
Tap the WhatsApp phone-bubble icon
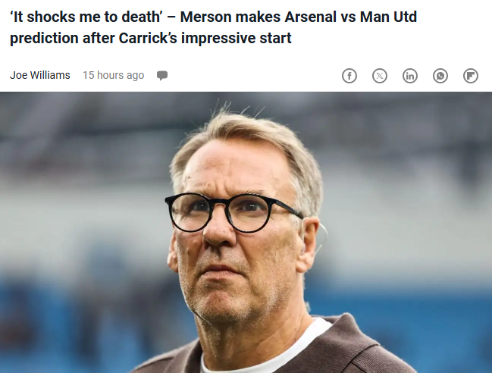pyautogui.click(x=440, y=76)
